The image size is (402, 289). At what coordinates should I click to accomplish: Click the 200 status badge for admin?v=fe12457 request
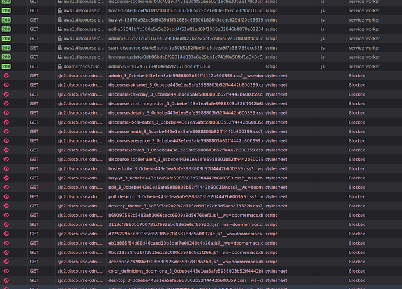click(x=6, y=66)
